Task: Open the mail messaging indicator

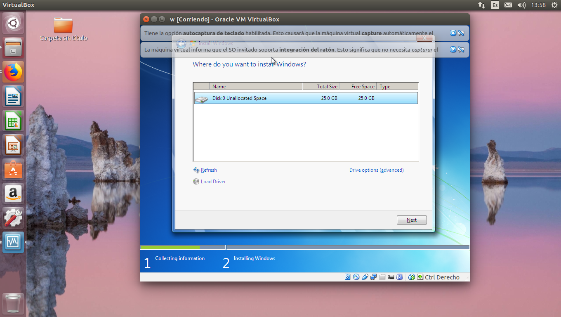Action: point(508,5)
